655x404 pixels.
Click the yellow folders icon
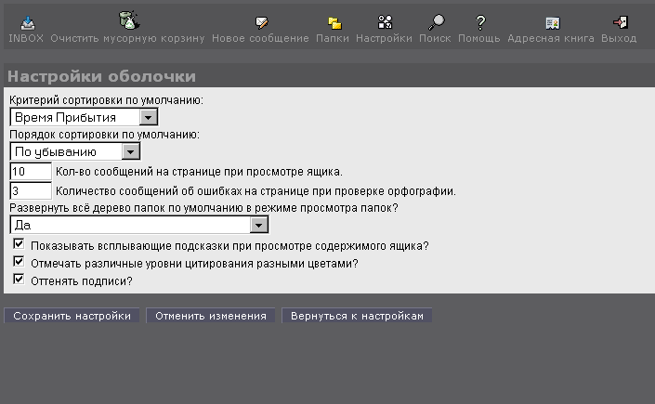[x=334, y=23]
